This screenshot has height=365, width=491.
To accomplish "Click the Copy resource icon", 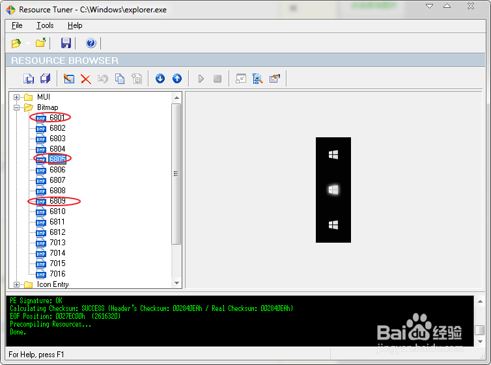I will (x=120, y=79).
